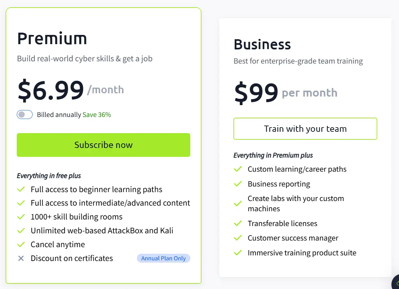Click checkmark beside Unlimited web-based AttackBox
The height and width of the screenshot is (289, 399).
(21, 231)
